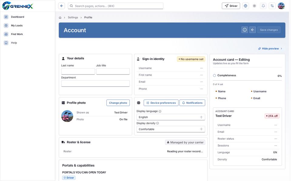This screenshot has width=291, height=181.
Task: Open the Display density dropdown
Action: tap(171, 129)
